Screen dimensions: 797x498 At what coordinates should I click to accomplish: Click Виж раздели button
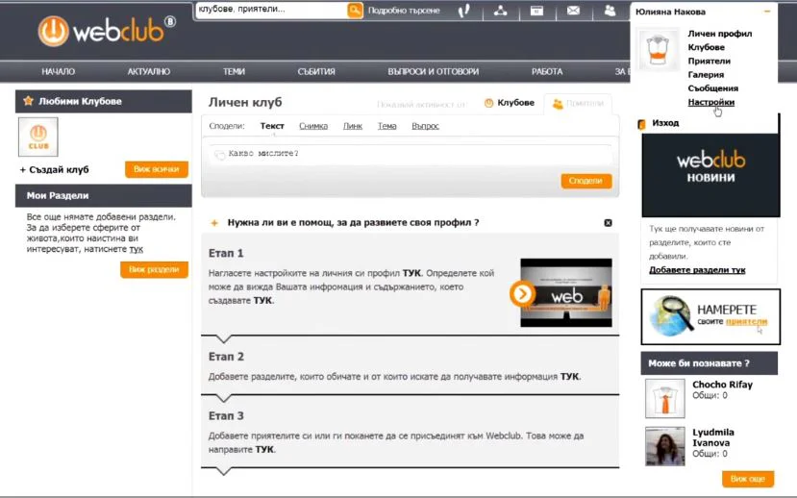[154, 269]
